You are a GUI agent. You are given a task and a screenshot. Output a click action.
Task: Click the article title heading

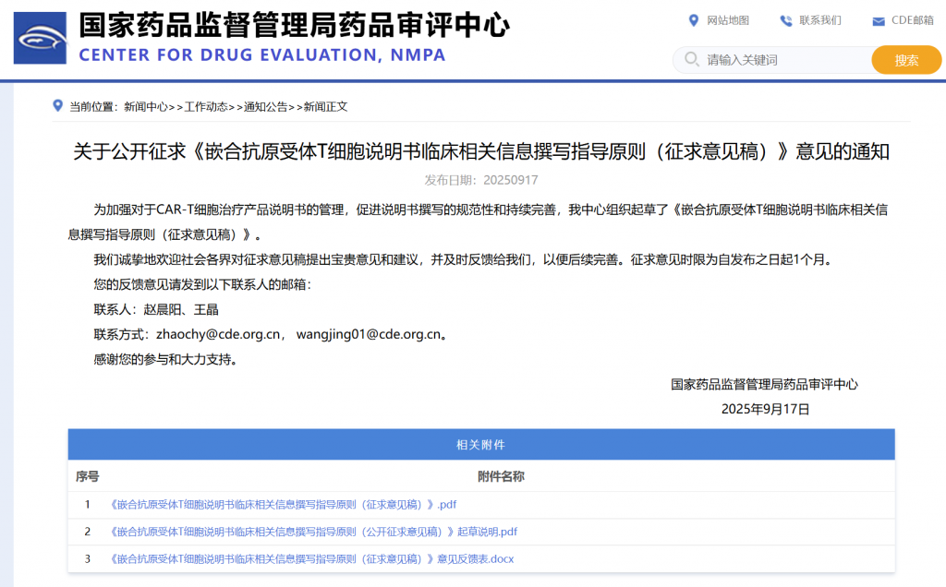click(x=480, y=151)
